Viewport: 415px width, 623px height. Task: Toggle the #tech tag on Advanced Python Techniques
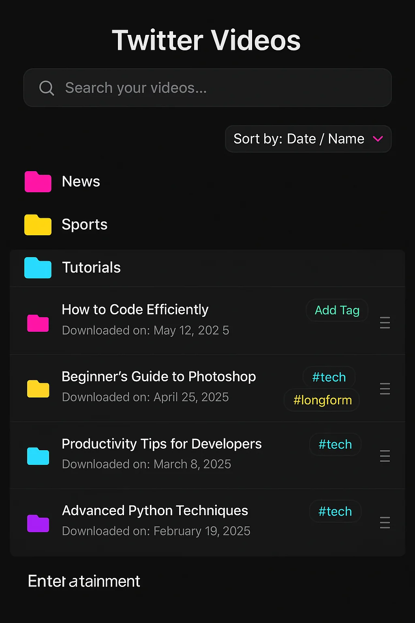[335, 511]
